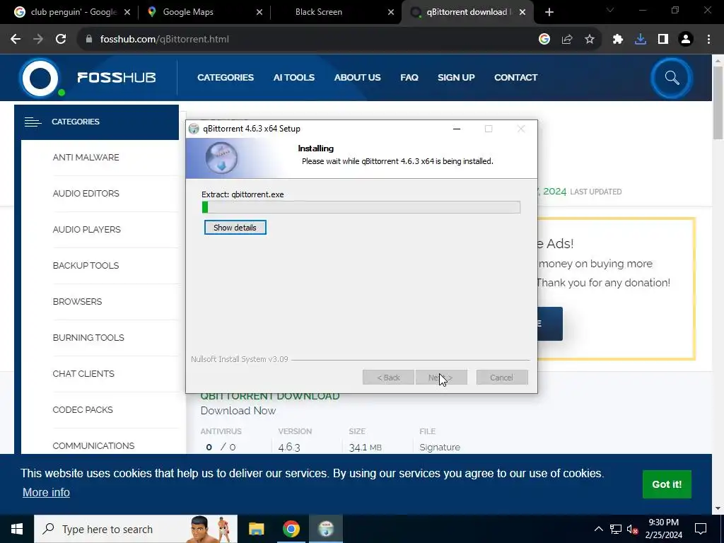Click Got it! on the cookie banner
The image size is (724, 543).
click(x=667, y=484)
